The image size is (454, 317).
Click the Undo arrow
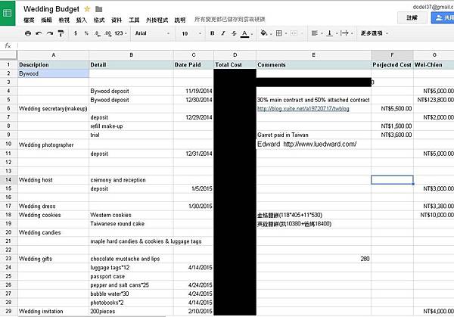pyautogui.click(x=39, y=33)
